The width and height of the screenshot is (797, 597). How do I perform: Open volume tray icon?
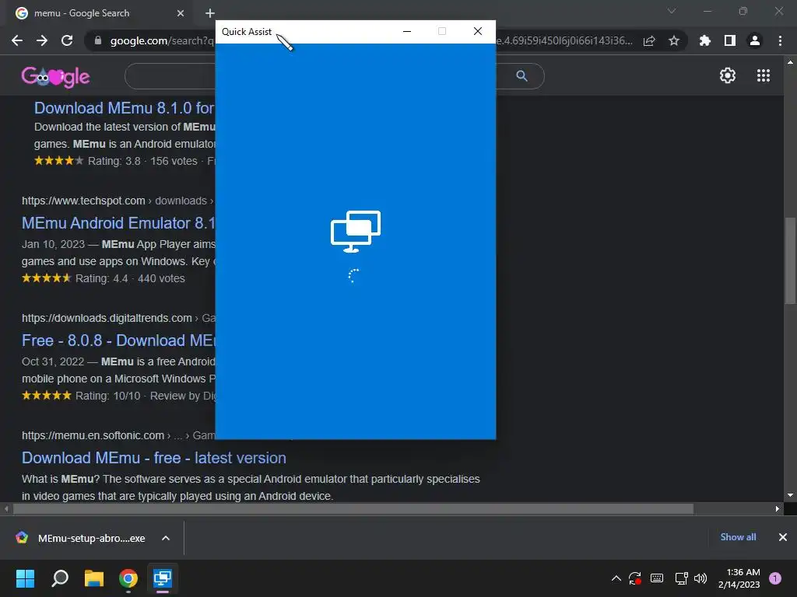click(x=700, y=578)
